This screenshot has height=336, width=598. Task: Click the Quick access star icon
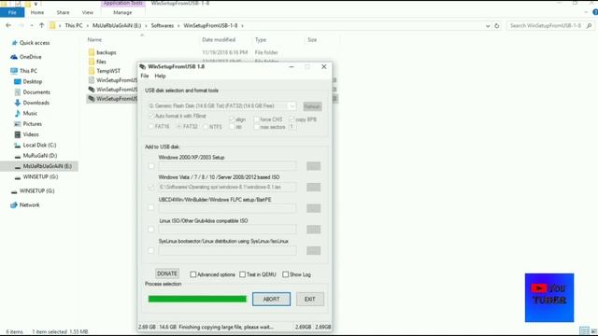(15, 43)
